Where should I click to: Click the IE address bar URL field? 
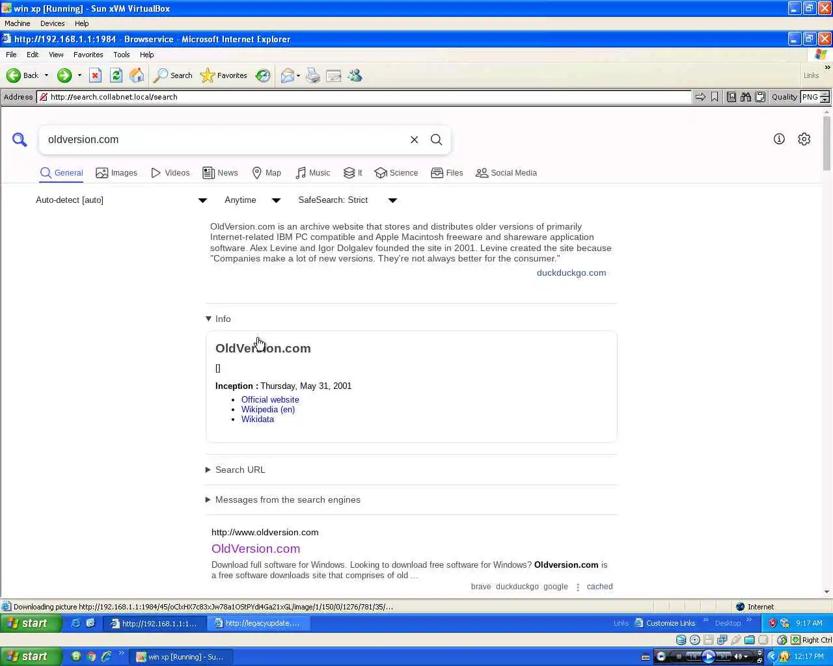(364, 97)
